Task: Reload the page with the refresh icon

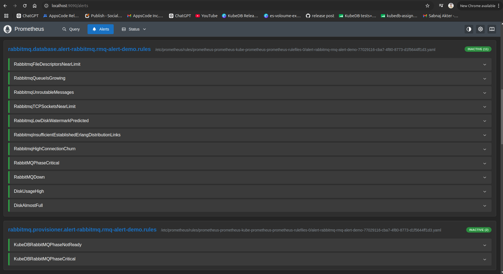Action: [x=25, y=6]
